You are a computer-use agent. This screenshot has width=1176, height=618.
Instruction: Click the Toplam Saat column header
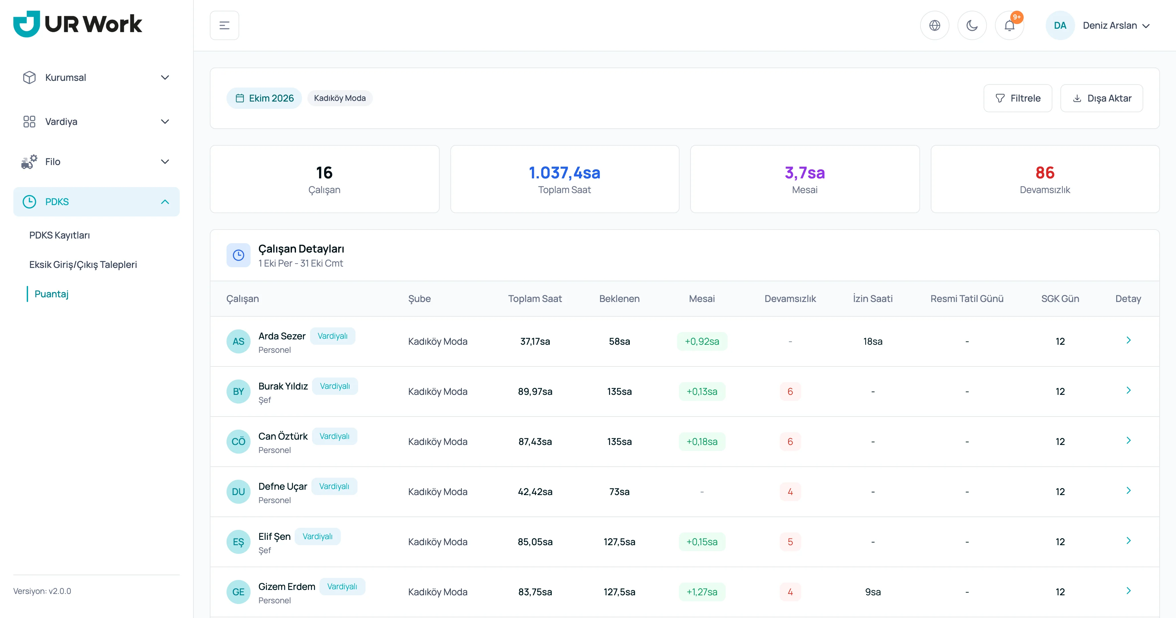pyautogui.click(x=535, y=299)
